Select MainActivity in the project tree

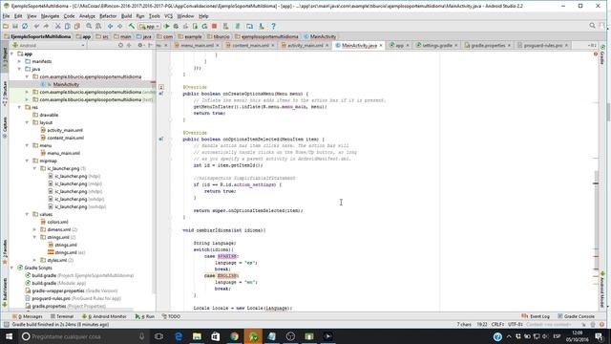coord(66,84)
